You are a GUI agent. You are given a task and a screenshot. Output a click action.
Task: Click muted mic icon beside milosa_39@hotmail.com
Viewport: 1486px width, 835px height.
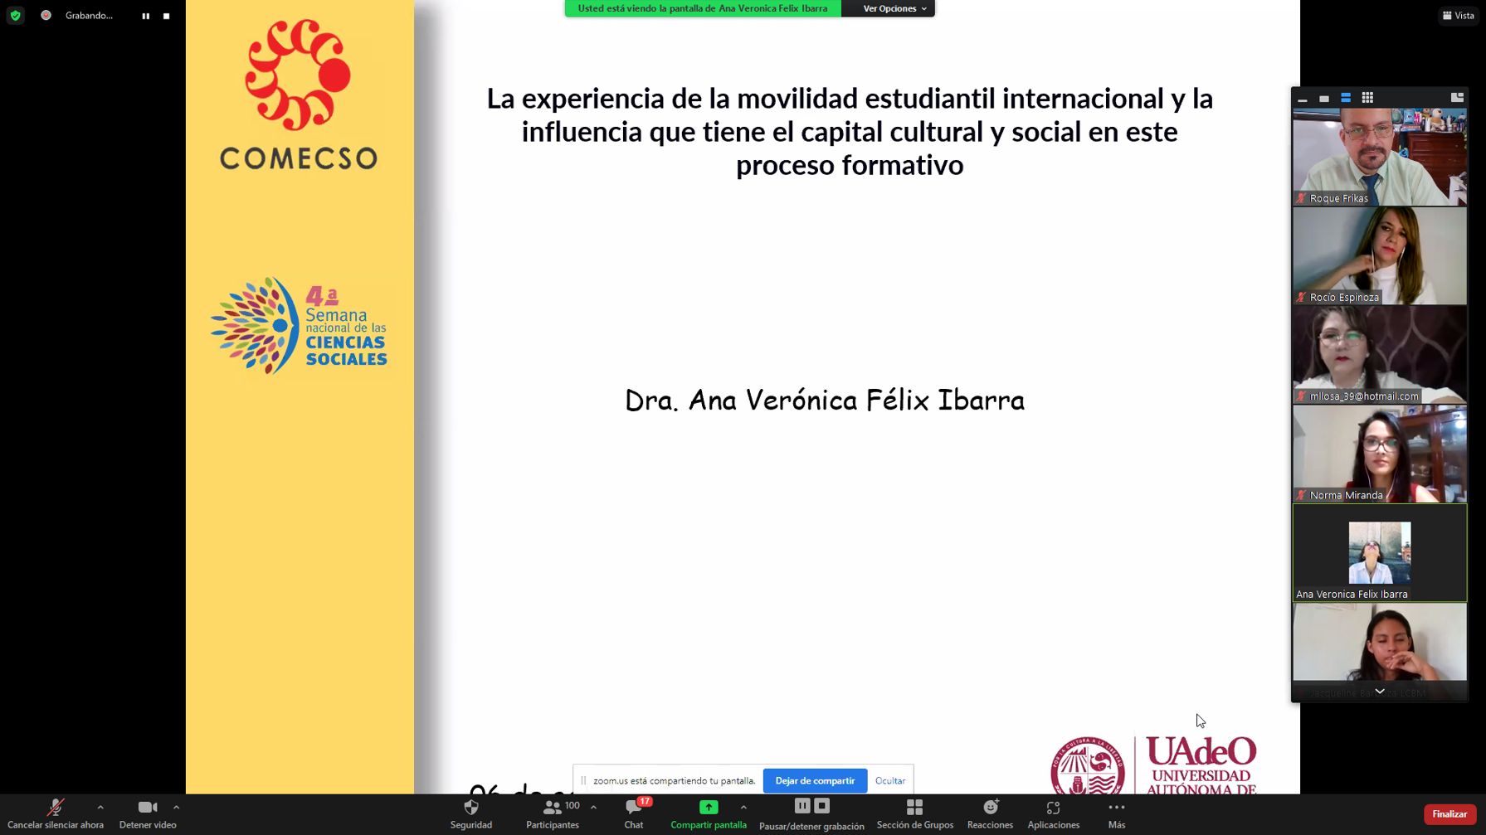pos(1302,396)
